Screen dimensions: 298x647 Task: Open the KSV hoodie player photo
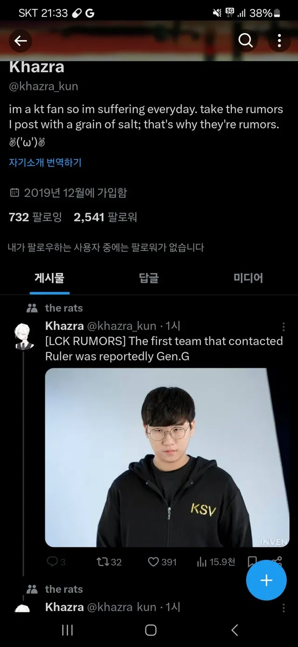coord(167,458)
